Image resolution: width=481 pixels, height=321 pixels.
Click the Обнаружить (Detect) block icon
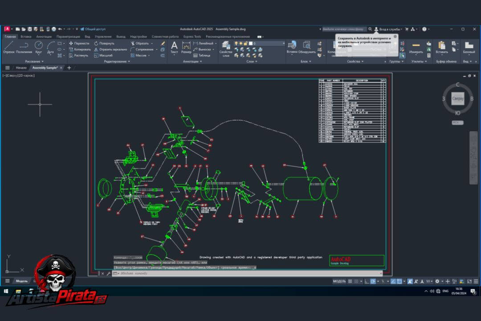click(x=307, y=47)
